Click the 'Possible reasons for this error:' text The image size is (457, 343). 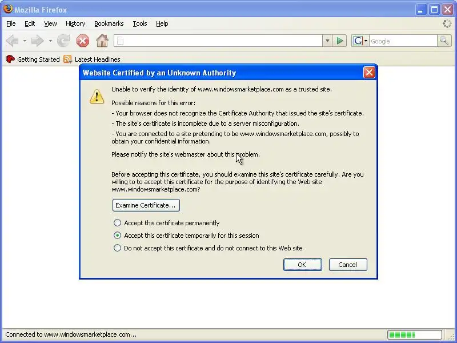tap(153, 103)
